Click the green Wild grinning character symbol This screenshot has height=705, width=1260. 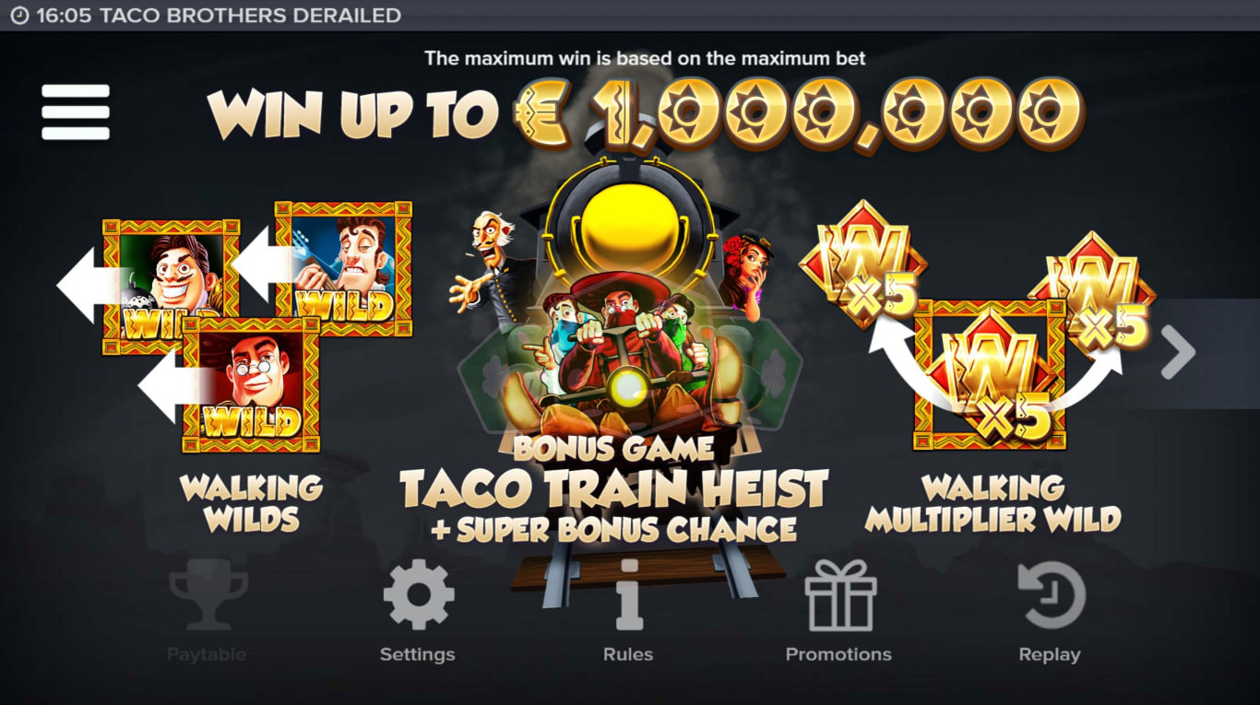(x=171, y=287)
